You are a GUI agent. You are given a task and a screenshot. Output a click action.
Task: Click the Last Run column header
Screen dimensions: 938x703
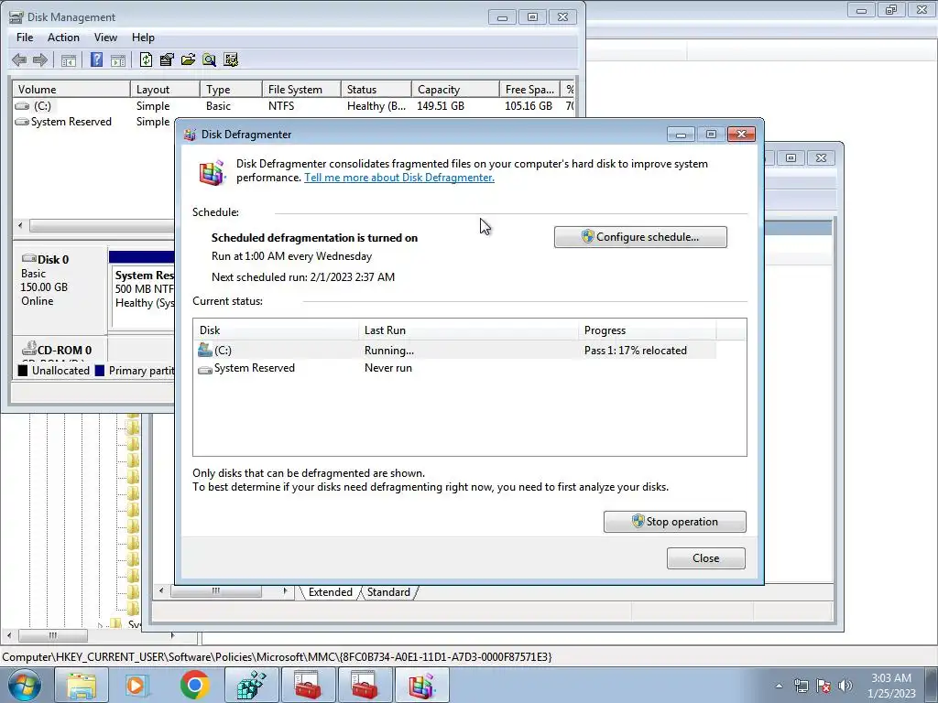pos(468,330)
